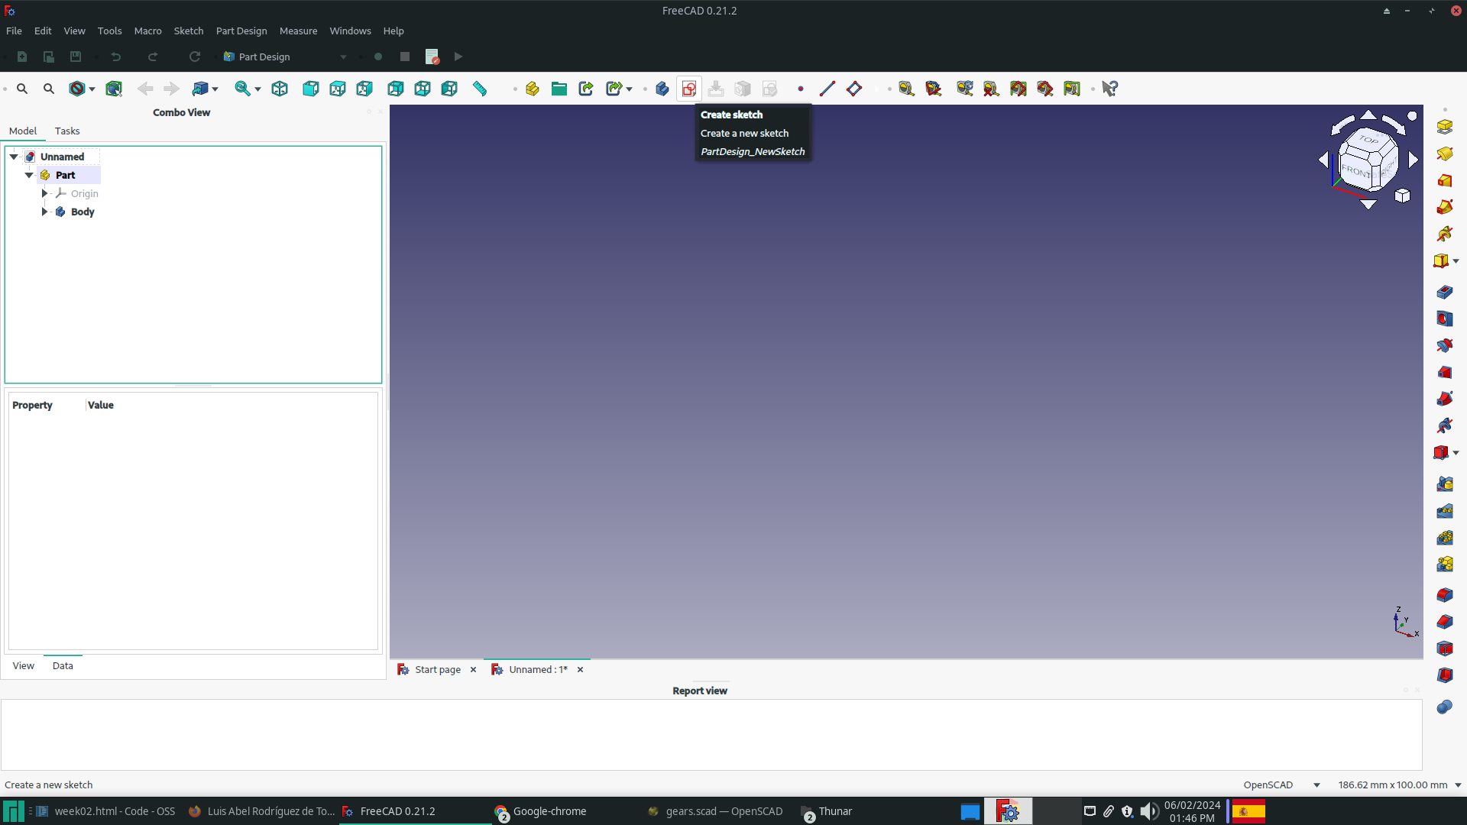Open the Sketch menu
The width and height of the screenshot is (1467, 825).
click(189, 31)
